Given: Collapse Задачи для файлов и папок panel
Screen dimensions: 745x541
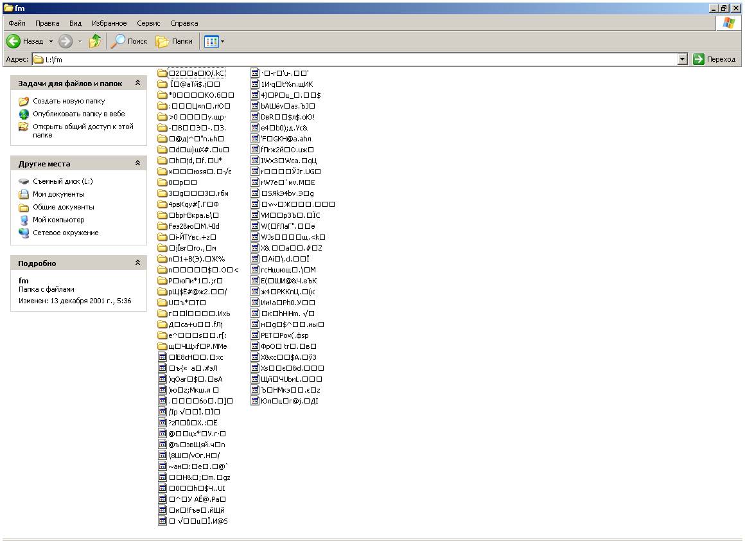Looking at the screenshot, I should 138,83.
